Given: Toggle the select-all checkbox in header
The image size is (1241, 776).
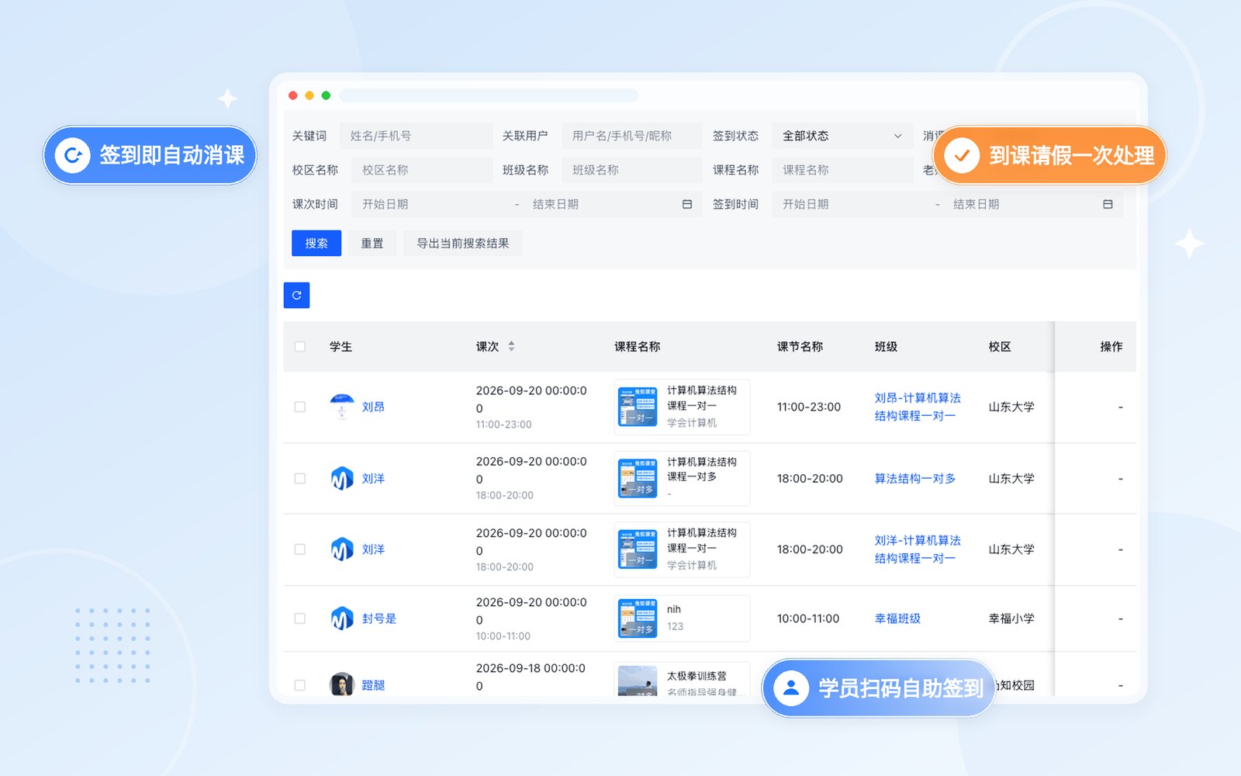Looking at the screenshot, I should 300,347.
